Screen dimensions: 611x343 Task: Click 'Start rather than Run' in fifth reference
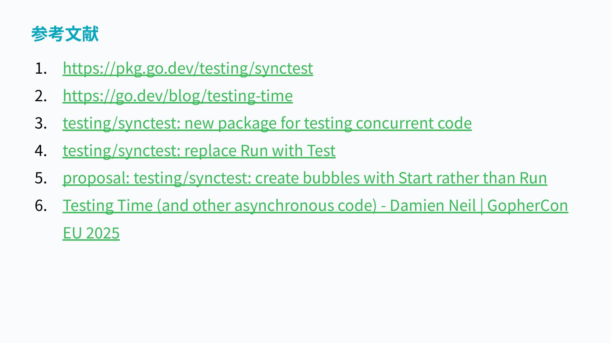pos(473,178)
